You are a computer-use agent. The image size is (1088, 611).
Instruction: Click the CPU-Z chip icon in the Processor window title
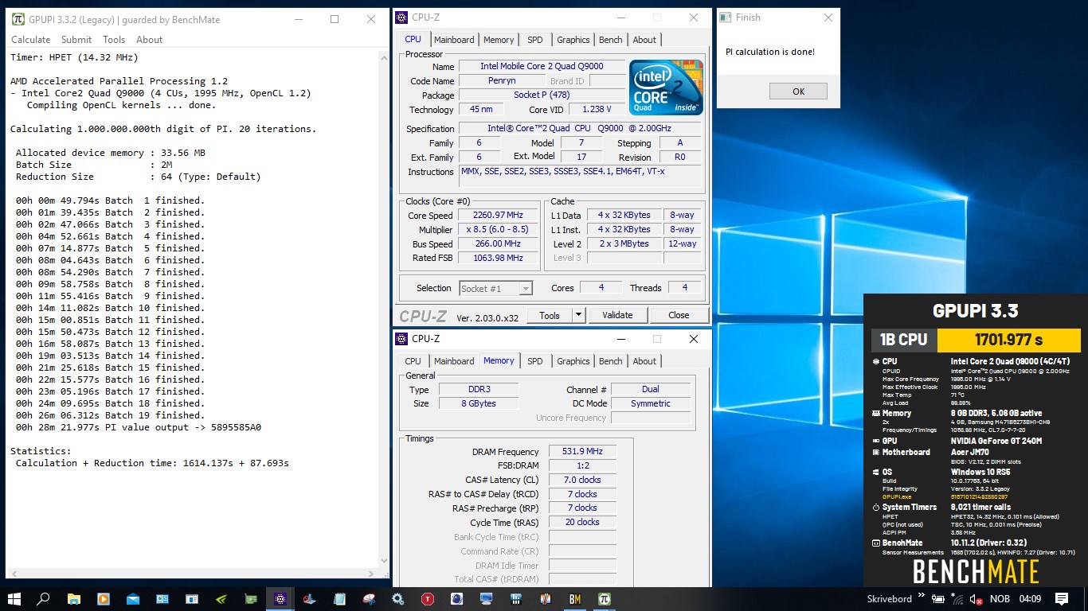tap(401, 18)
